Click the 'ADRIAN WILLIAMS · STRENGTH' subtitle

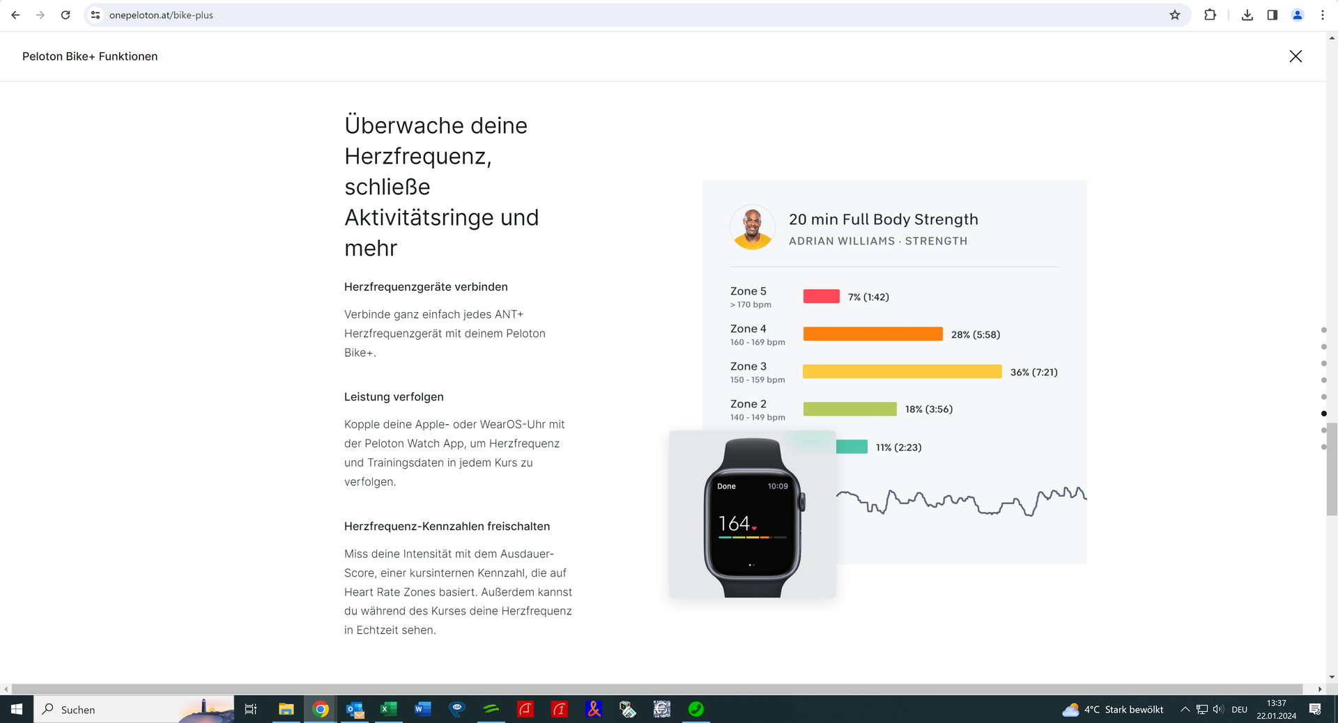[x=878, y=241]
